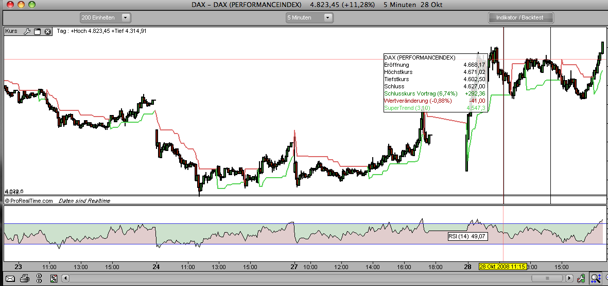Viewport: 608px width, 286px height.
Task: Zoom the window with green title button
Action: [32, 5]
